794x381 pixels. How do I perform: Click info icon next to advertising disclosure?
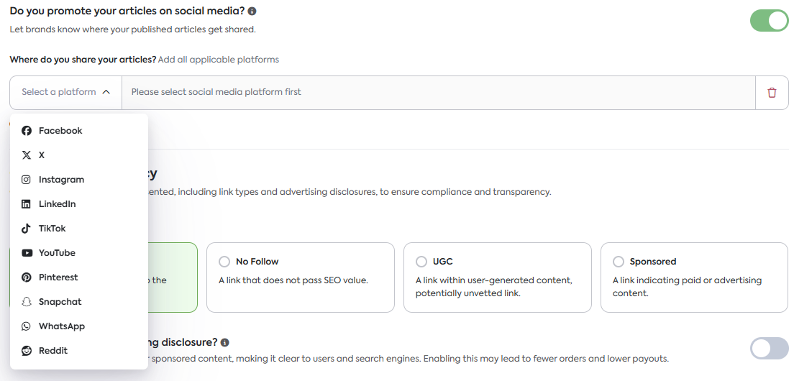[225, 343]
